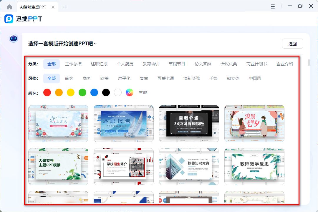Choose the 扁平化 style filter

point(124,78)
